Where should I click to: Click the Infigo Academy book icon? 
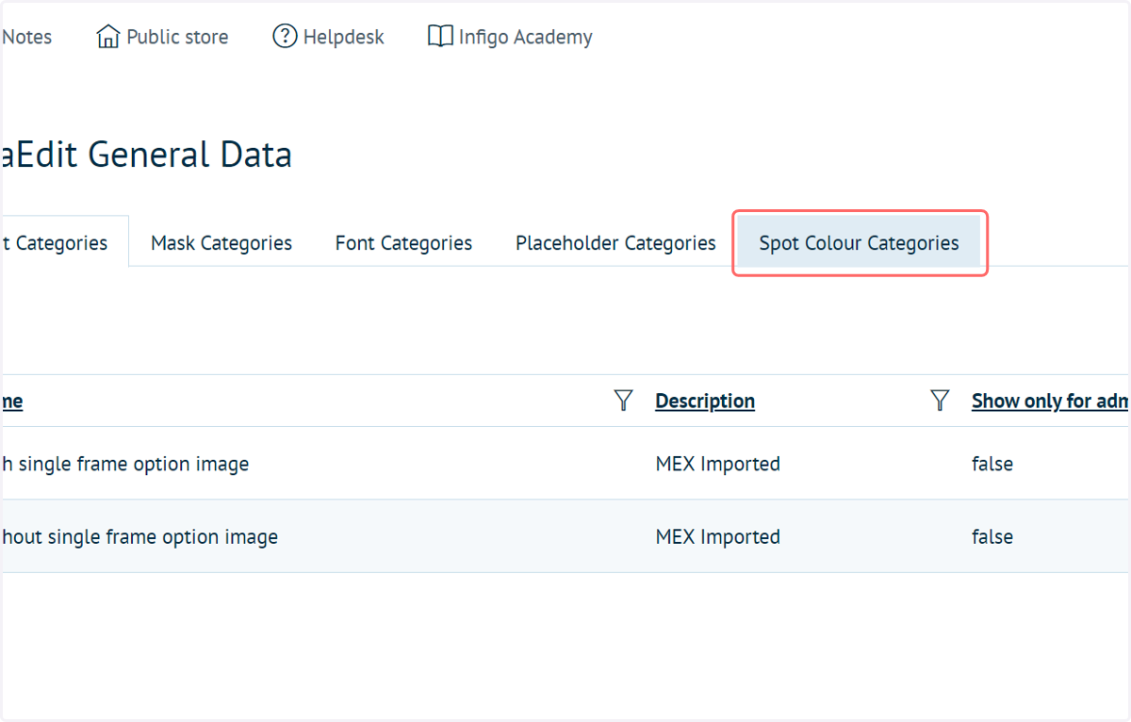coord(439,37)
